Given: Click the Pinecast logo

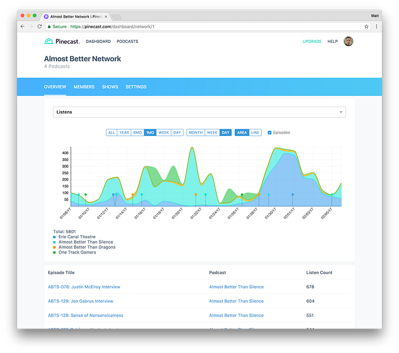Looking at the screenshot, I should [62, 41].
